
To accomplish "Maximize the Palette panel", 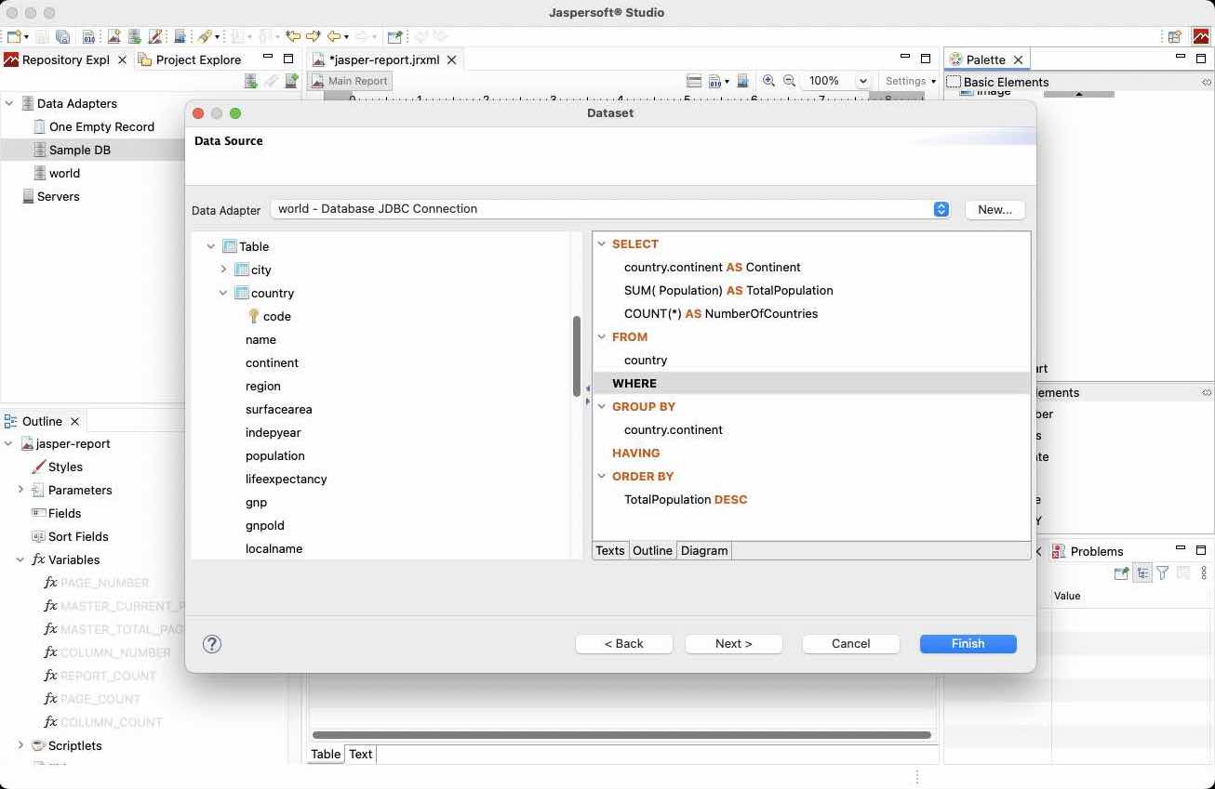I will coord(1201,58).
